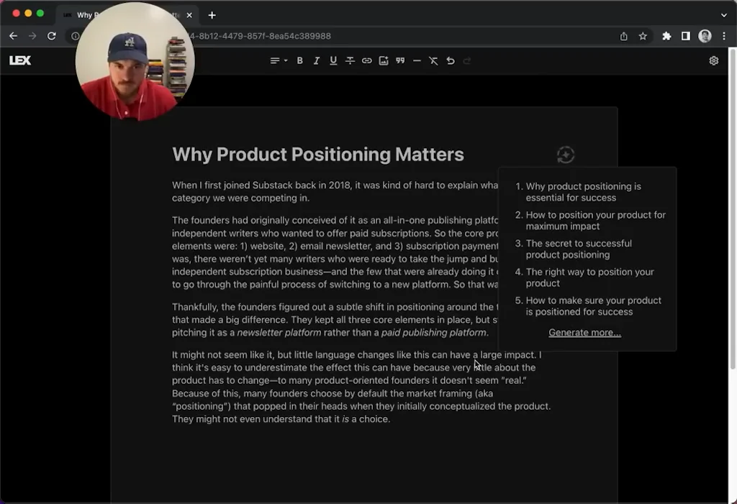Click the LEX logo
This screenshot has width=737, height=504.
coord(20,61)
